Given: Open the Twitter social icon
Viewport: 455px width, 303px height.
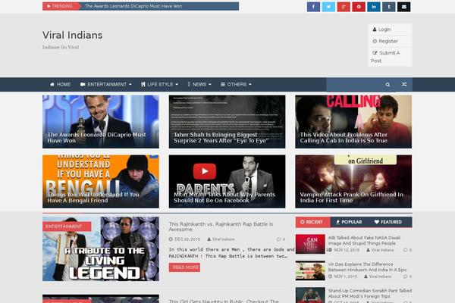Looking at the screenshot, I should [x=328, y=7].
